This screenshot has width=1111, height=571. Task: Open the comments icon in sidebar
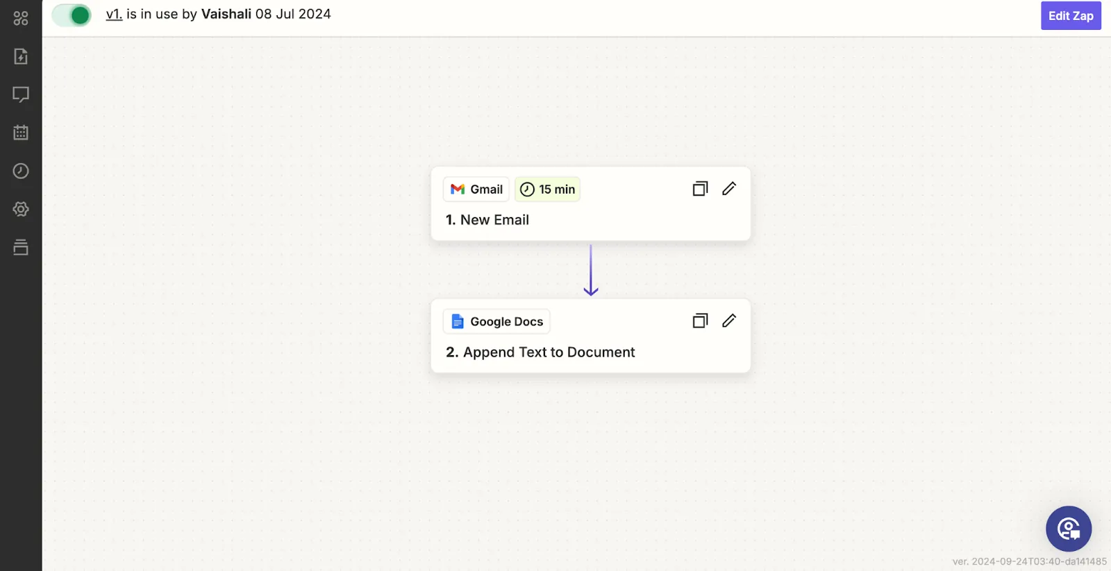tap(21, 94)
